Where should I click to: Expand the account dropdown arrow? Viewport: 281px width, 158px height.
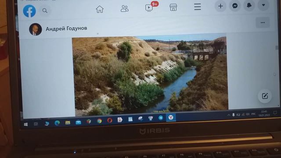(263, 5)
